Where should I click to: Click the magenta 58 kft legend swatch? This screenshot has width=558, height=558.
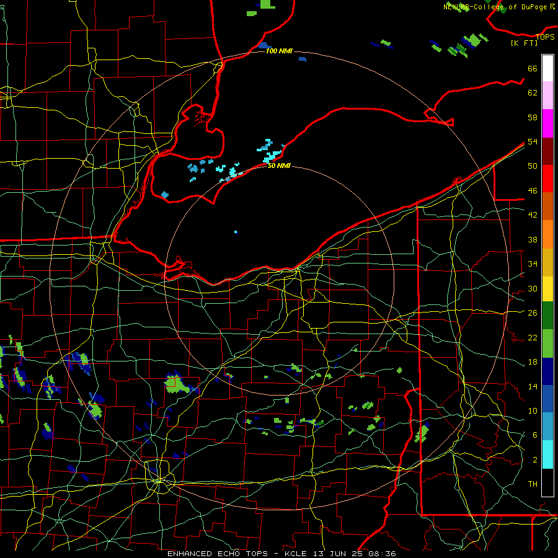pyautogui.click(x=547, y=123)
